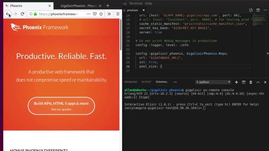Close the GigalixirPhoenix browser tab
Screen dimensions: 269x151
[100, 6]
